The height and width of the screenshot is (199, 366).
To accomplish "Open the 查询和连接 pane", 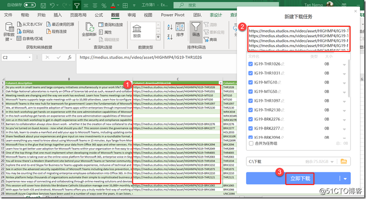I will [x=111, y=25].
